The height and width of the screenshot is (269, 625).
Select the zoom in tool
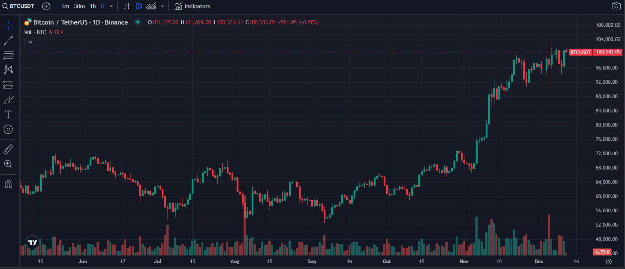tap(8, 164)
